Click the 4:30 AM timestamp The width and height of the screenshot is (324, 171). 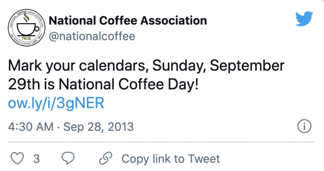click(31, 127)
